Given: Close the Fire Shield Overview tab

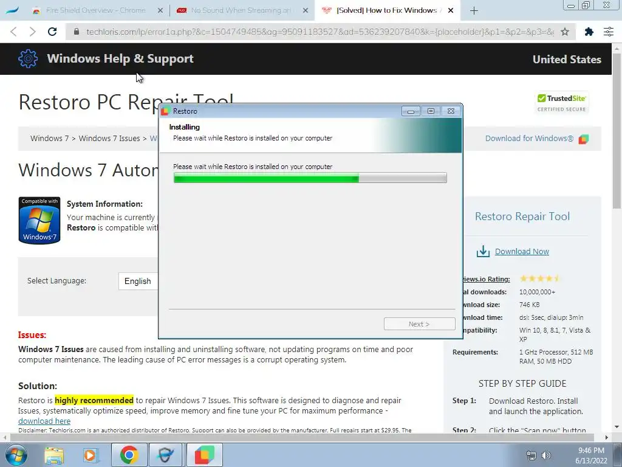Looking at the screenshot, I should 160,11.
